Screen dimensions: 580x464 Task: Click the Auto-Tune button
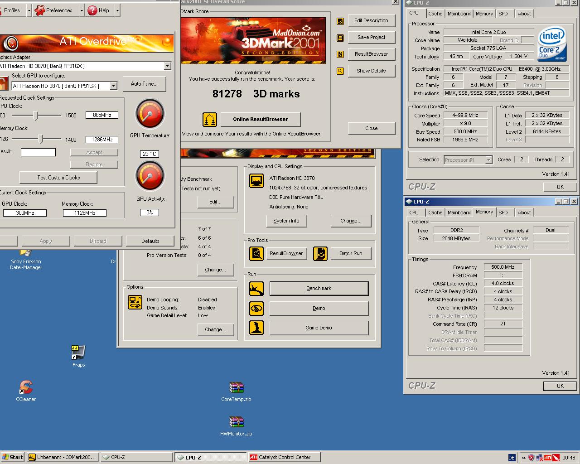[144, 84]
